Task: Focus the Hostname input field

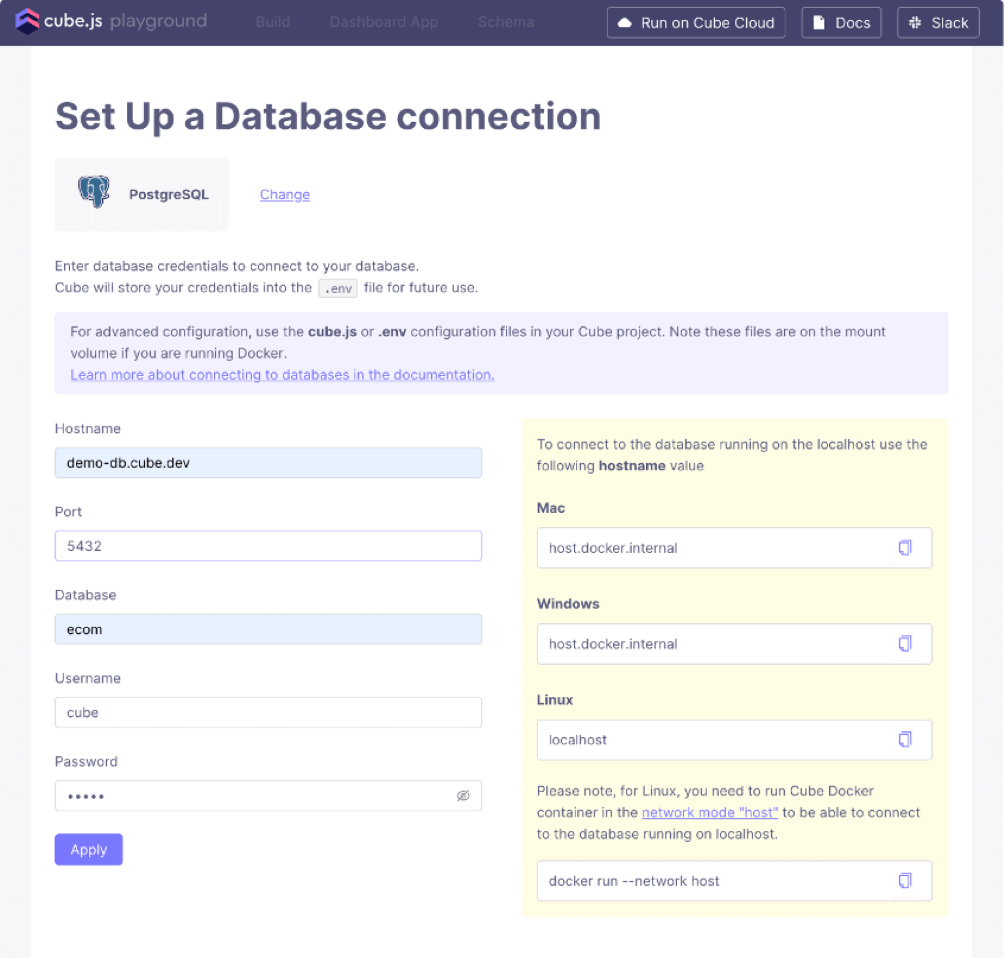Action: (268, 463)
